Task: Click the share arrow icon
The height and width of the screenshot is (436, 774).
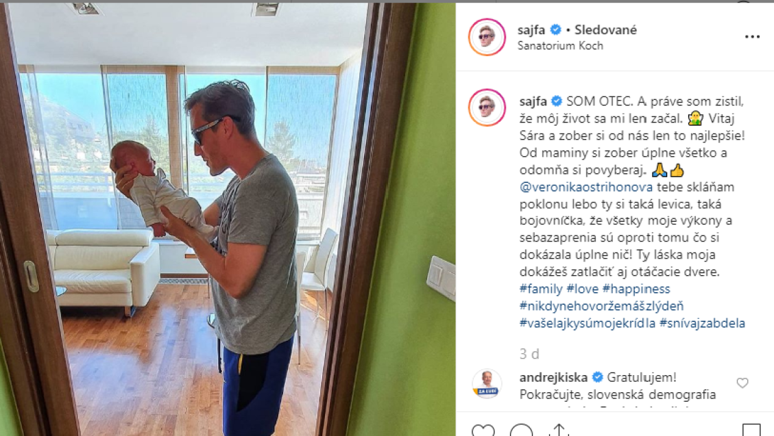Action: [559, 430]
